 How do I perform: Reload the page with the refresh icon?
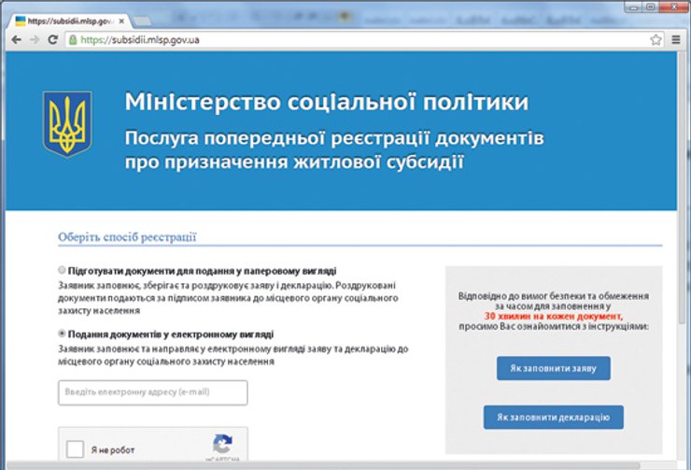[53, 39]
